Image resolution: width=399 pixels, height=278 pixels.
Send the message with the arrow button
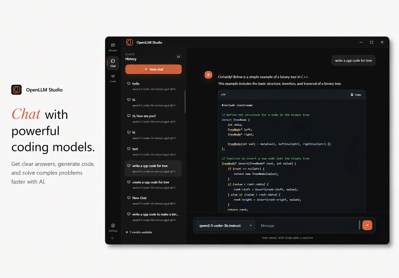coord(367,225)
